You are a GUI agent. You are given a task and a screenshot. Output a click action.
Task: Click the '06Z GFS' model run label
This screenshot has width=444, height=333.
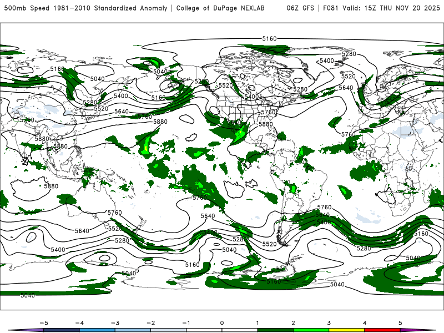tap(300, 8)
